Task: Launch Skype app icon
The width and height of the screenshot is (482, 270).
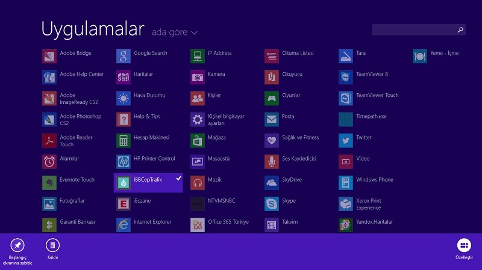Action: coord(272,204)
